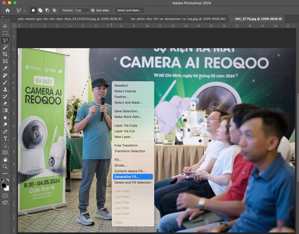Switch to anh-meme-goc-de-che-dep-nhat document tab
Viewport: 299px width, 234px height.
coord(70,19)
